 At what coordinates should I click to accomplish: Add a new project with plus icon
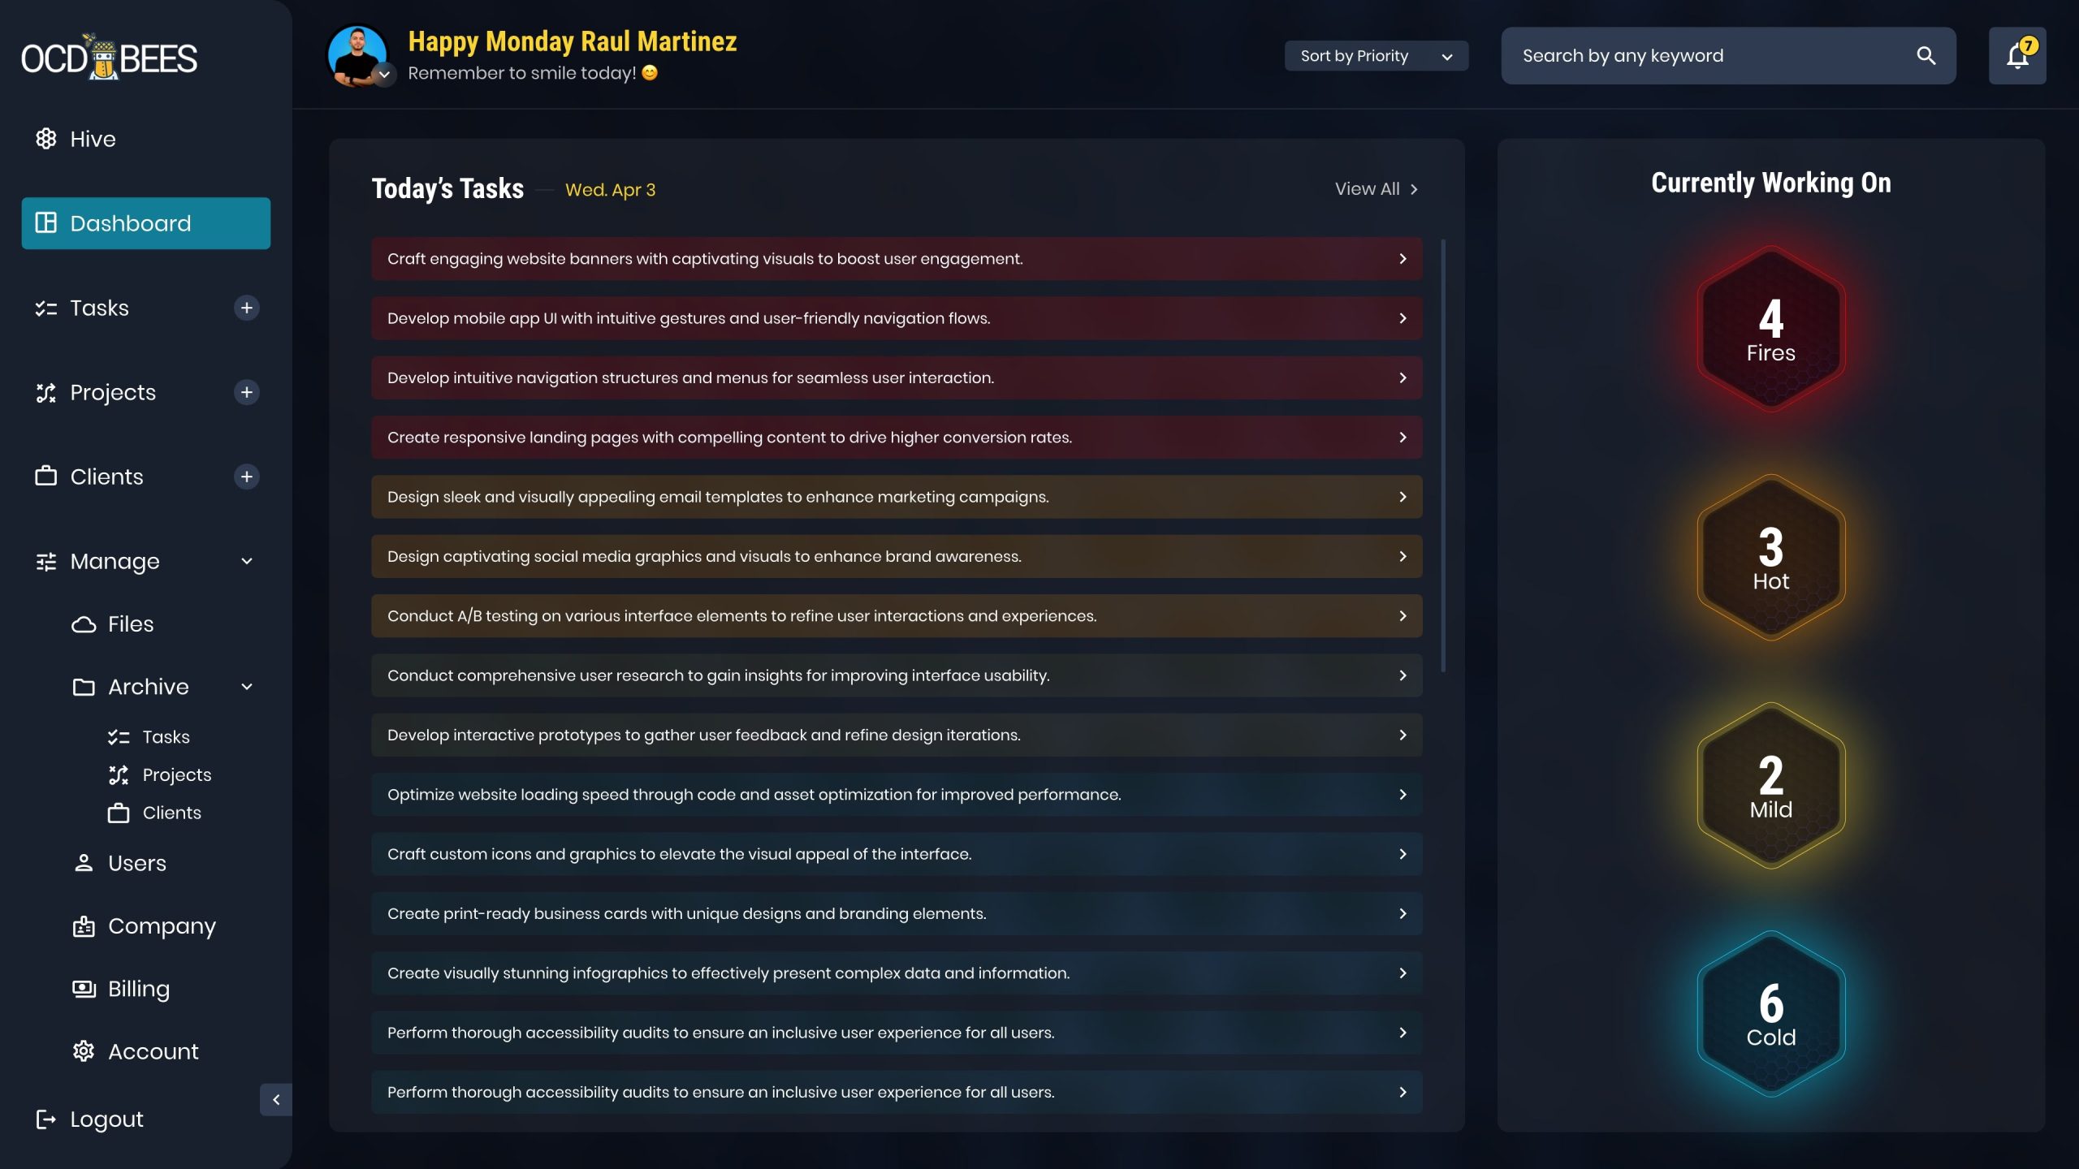[246, 392]
